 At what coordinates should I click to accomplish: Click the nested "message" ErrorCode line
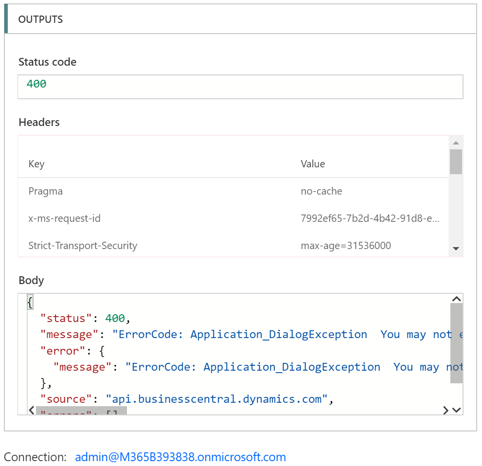(258, 367)
